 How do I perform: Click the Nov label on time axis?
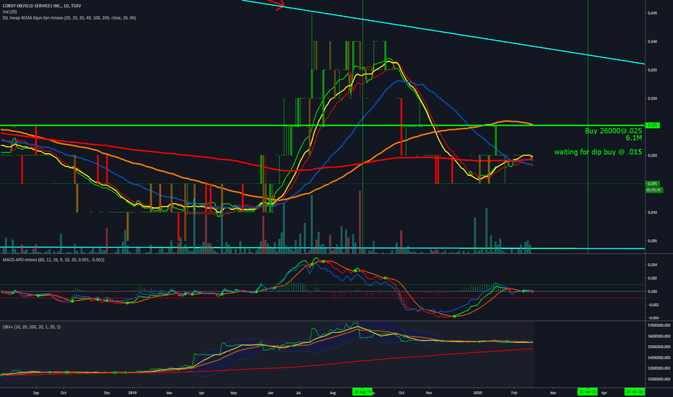pyautogui.click(x=428, y=393)
